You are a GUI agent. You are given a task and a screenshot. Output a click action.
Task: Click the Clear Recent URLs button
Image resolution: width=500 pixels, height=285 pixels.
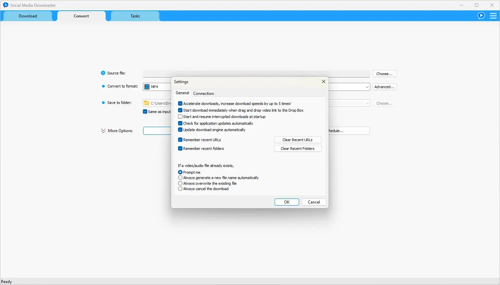[297, 140]
